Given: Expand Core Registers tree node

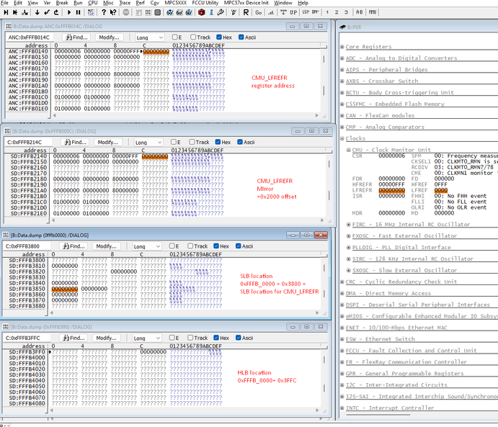Looking at the screenshot, I should [342, 47].
